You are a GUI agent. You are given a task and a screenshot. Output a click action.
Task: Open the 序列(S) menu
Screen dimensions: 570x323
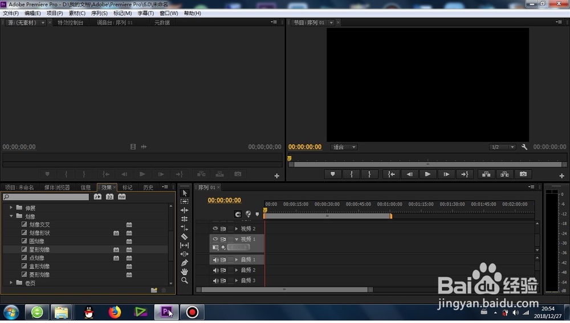99,13
